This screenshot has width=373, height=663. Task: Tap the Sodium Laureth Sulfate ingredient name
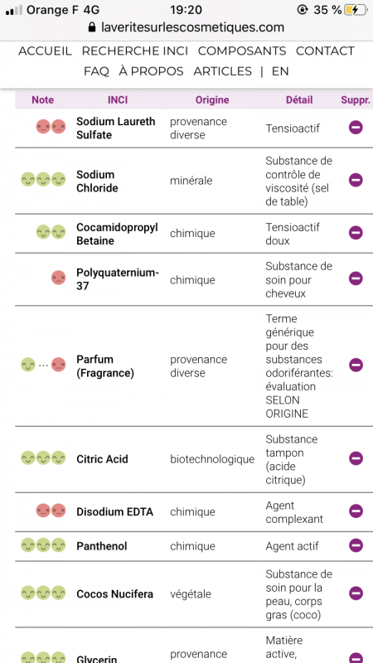[x=116, y=128]
